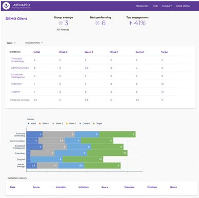Click the gray Week 2 bar for Communication
199x198 pixels.
click(52, 141)
